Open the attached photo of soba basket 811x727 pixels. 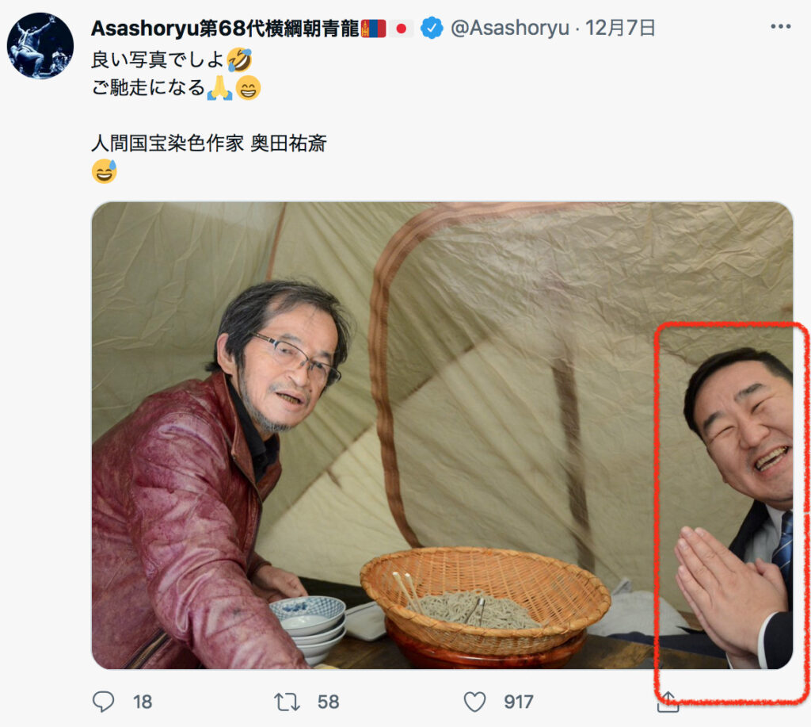point(442,435)
